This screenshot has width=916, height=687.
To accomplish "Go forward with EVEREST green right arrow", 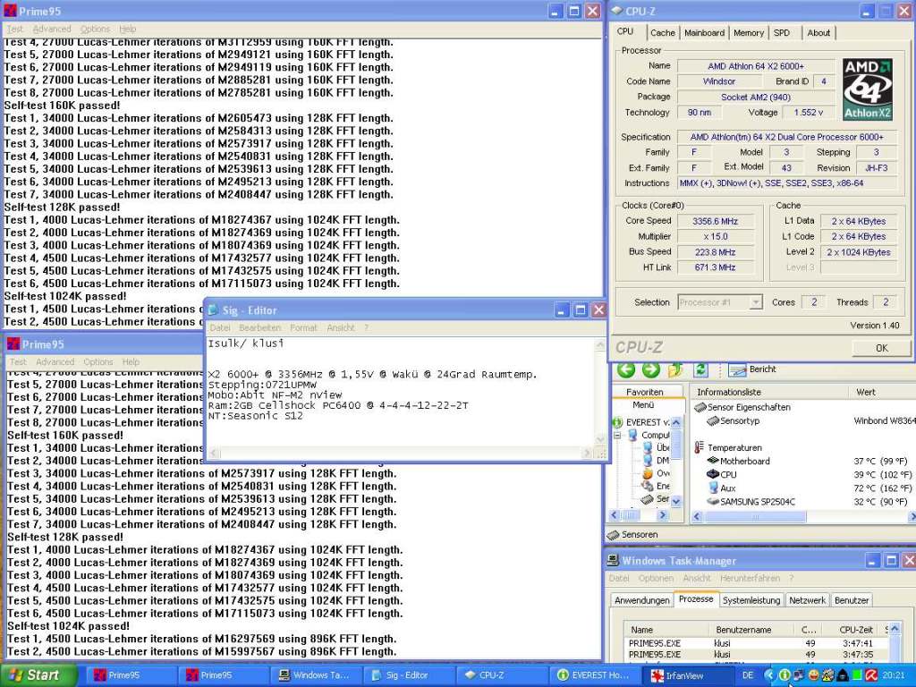I will (x=651, y=369).
